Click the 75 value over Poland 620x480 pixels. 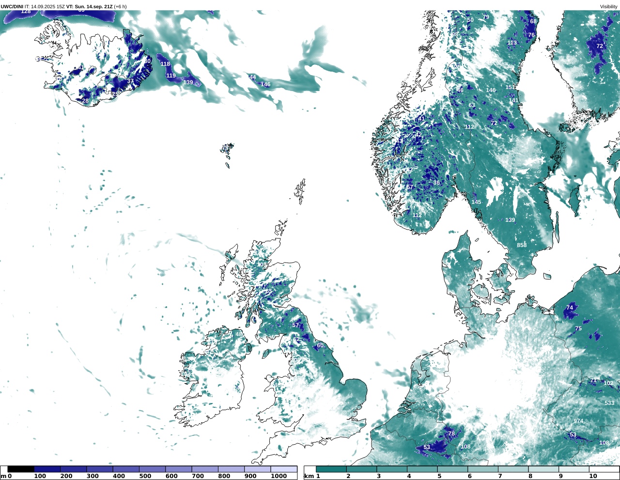pyautogui.click(x=578, y=328)
